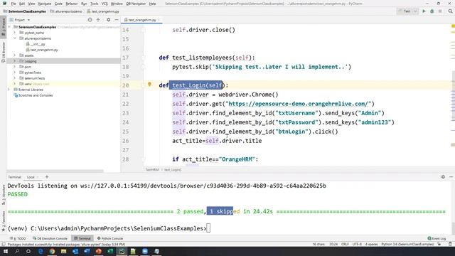
Task: Open Python Console tool window
Action: [x=110, y=238]
